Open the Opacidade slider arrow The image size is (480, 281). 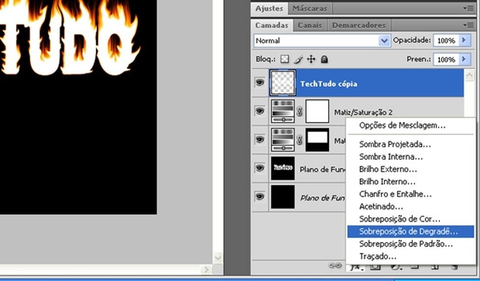click(x=464, y=40)
